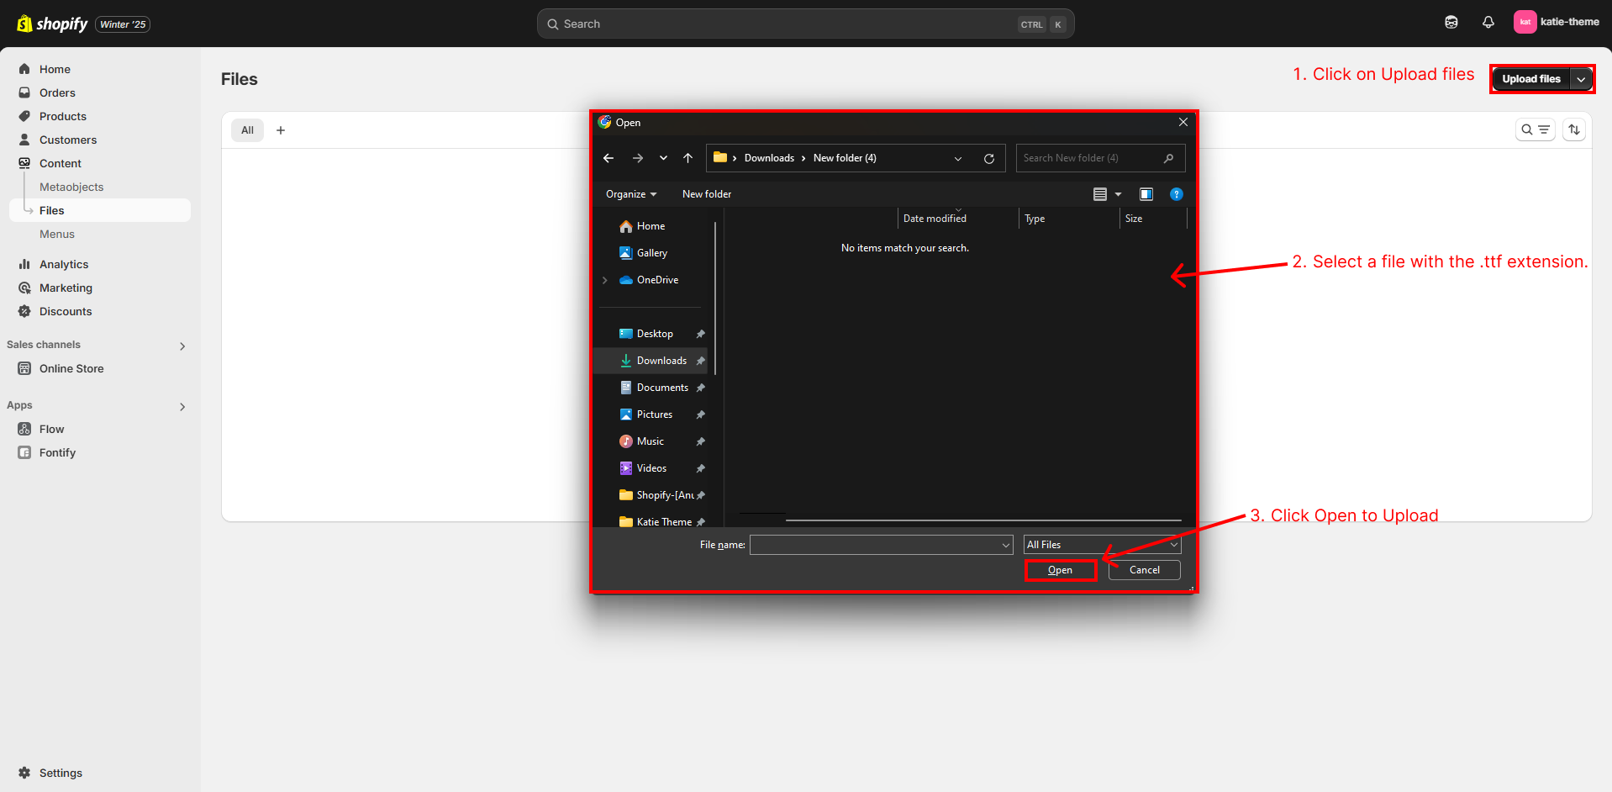Go up one folder level arrow

pos(687,158)
